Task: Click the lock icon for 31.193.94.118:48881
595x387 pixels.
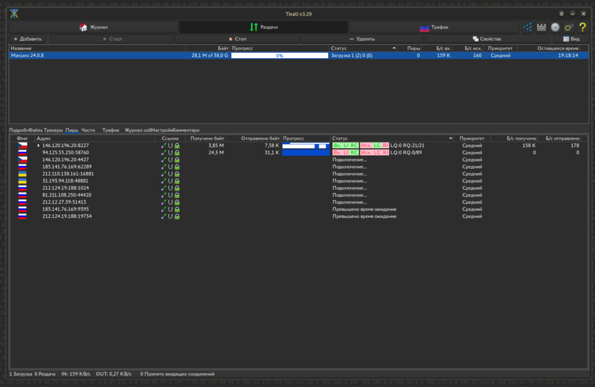Action: click(177, 181)
